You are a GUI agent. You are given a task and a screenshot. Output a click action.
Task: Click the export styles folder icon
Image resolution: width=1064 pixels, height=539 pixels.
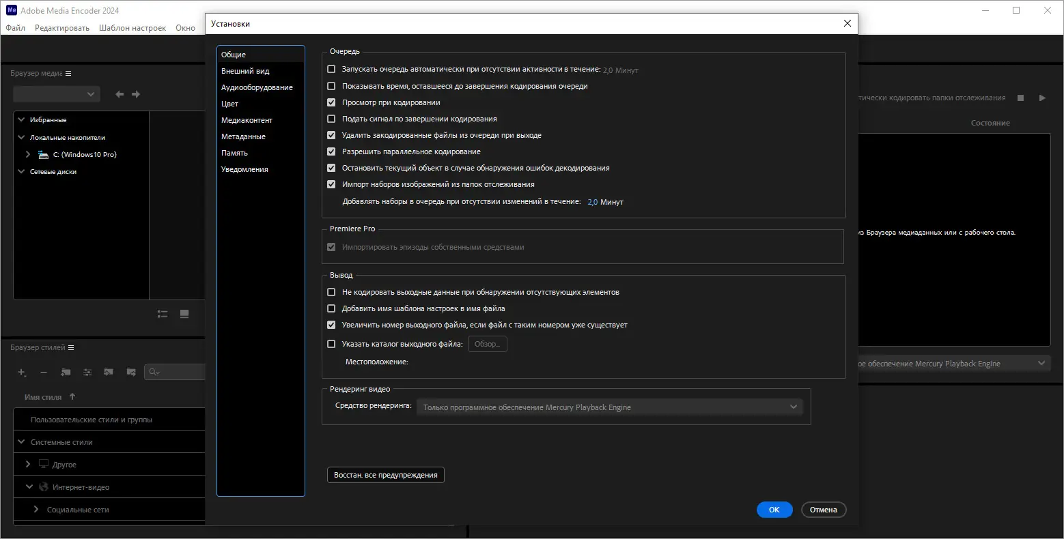[130, 373]
